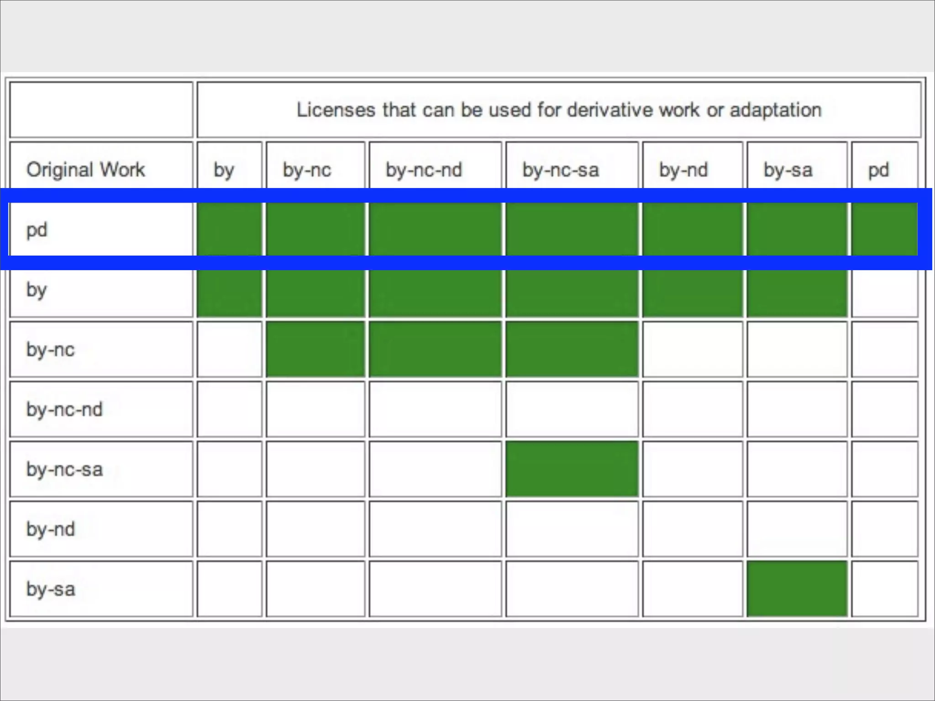
Task: Click green cell in by-nc row, by-nc-nd column
Action: pyautogui.click(x=435, y=350)
